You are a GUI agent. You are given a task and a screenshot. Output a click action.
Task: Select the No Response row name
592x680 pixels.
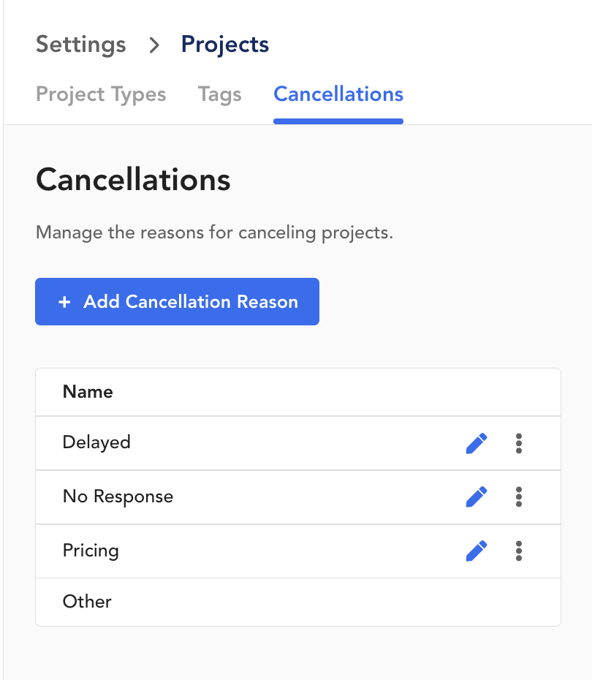pos(118,496)
